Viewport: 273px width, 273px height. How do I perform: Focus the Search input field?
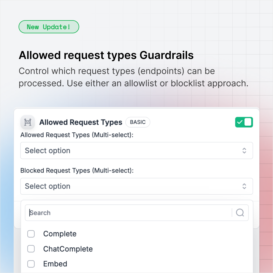tap(128, 213)
